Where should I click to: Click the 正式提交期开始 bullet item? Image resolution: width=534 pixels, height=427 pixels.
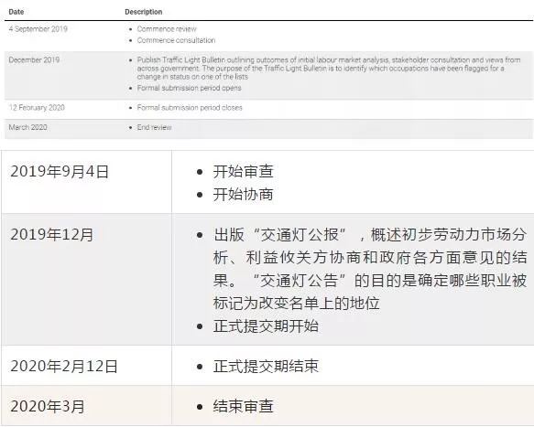tap(266, 326)
